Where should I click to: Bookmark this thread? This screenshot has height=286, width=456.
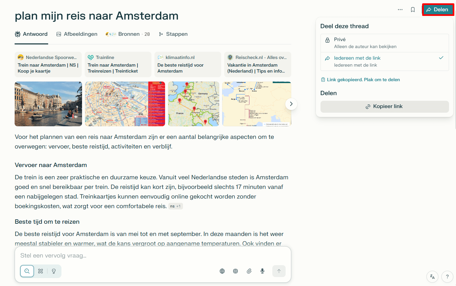413,10
